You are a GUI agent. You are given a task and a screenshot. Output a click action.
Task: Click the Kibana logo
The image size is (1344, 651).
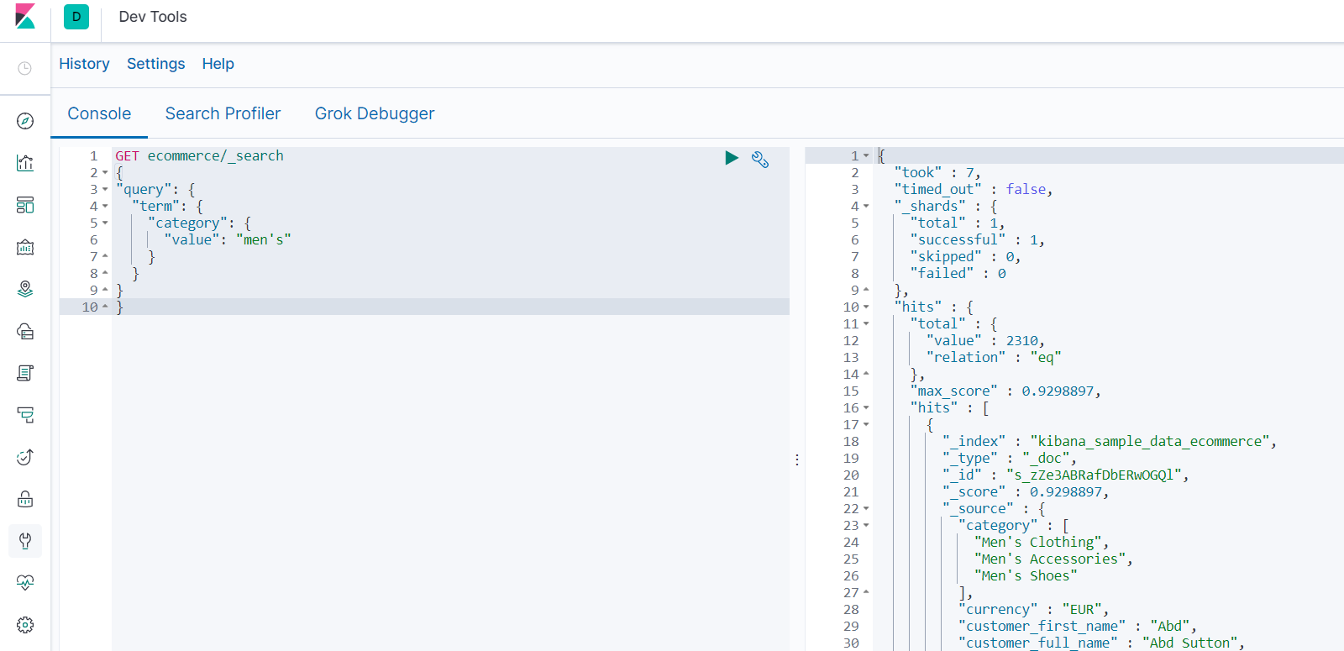click(25, 17)
